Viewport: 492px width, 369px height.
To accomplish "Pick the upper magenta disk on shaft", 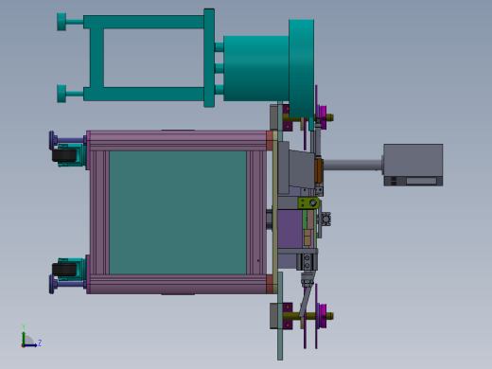I will [323, 117].
